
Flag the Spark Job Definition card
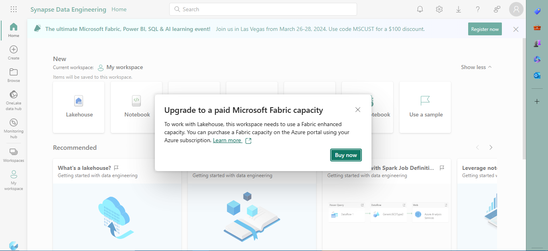pos(442,168)
